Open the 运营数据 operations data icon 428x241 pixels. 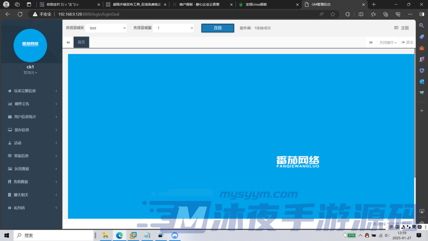[10, 169]
